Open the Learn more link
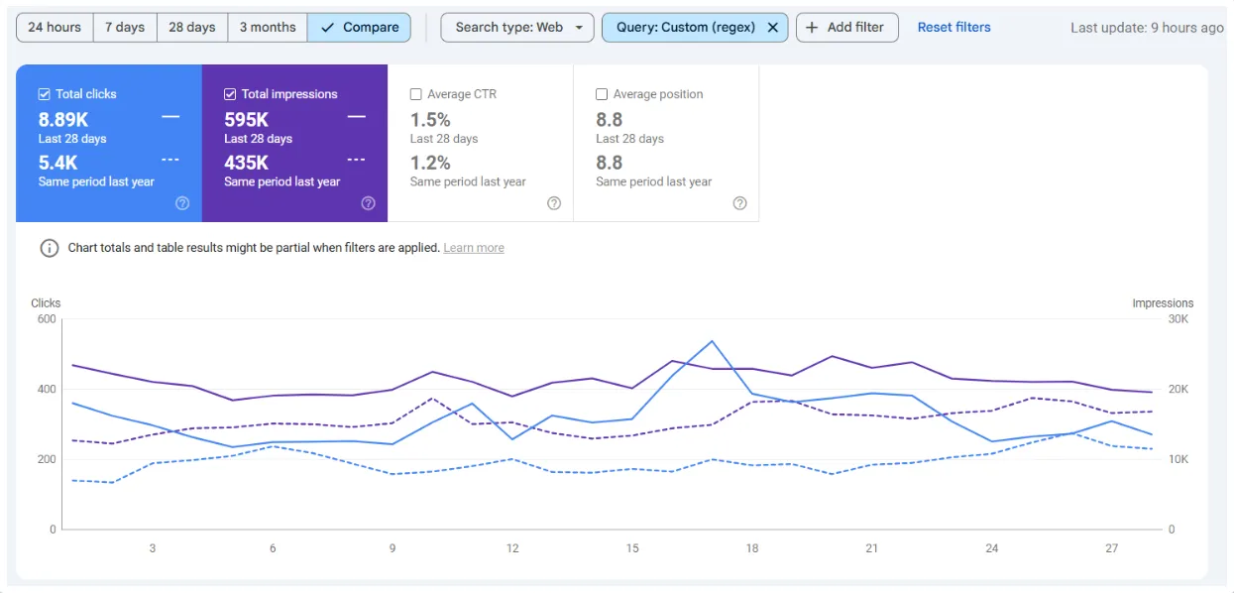Screen dimensions: 1234x593 coord(473,248)
